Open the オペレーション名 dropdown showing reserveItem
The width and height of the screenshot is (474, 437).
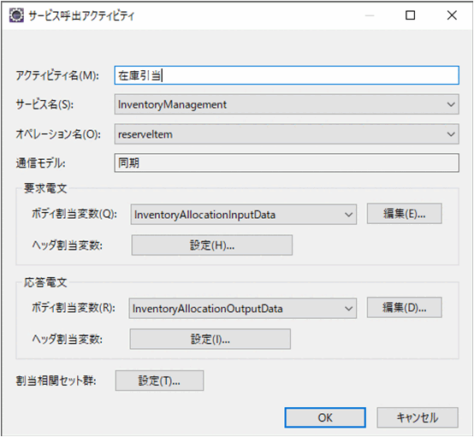[287, 134]
